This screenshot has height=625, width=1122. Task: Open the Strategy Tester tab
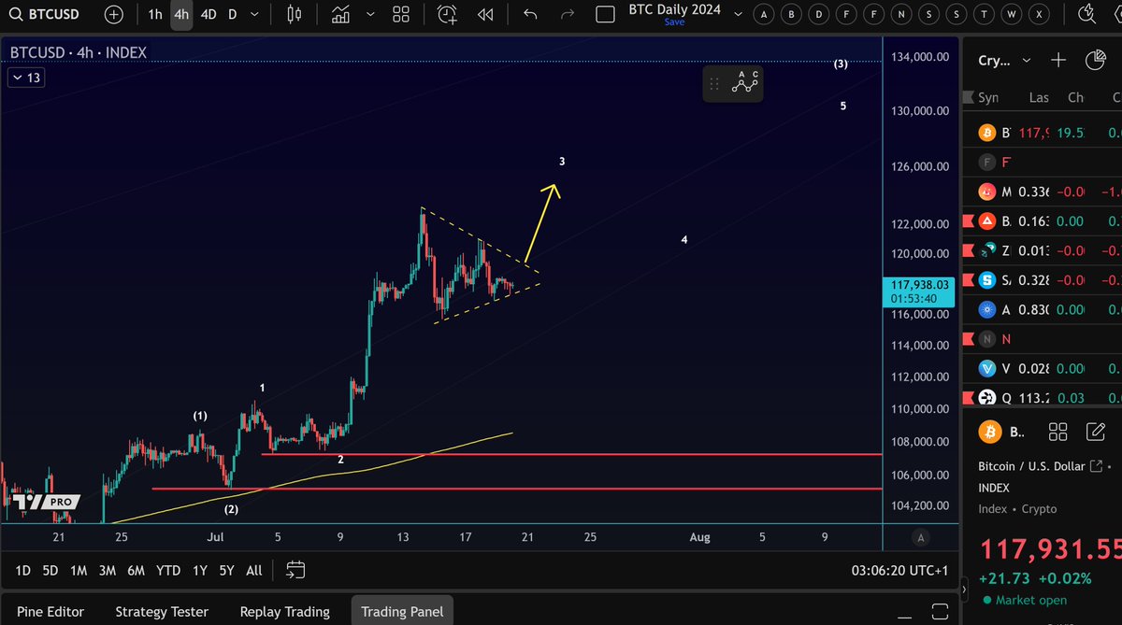tap(162, 612)
